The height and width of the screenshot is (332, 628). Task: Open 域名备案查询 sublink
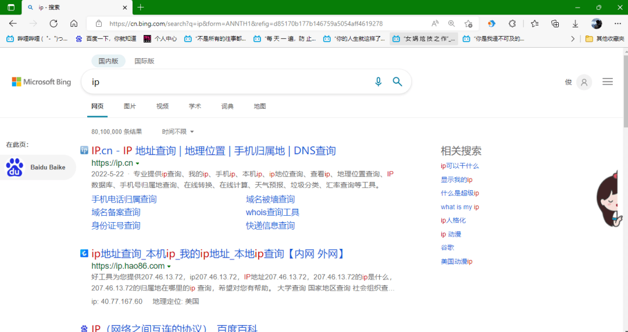116,212
